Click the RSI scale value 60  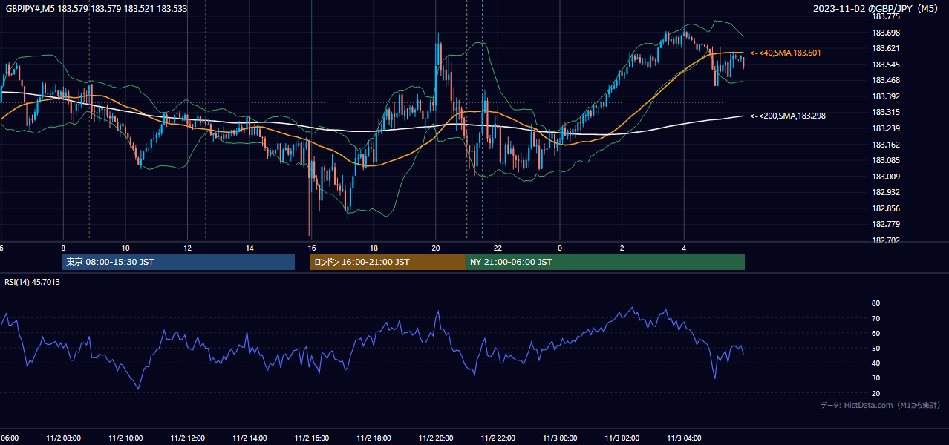tap(875, 333)
